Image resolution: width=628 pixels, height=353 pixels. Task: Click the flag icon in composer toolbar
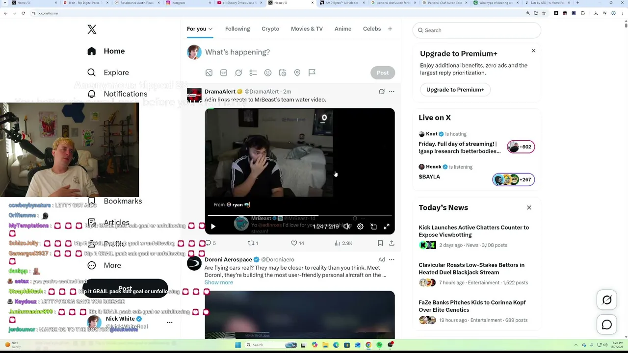point(312,73)
